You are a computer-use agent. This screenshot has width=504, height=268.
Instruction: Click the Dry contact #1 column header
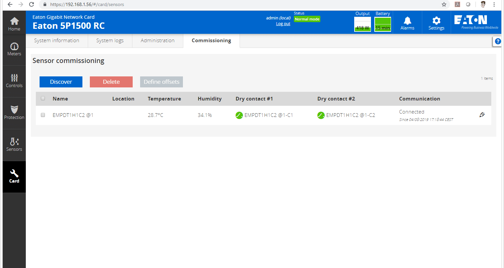[254, 99]
